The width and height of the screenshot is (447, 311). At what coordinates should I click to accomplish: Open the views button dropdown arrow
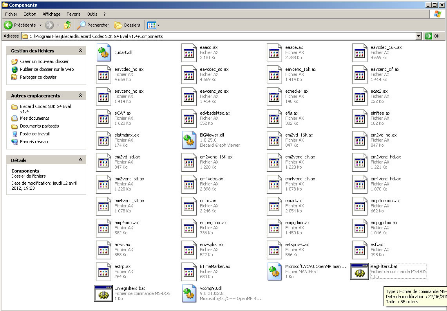pos(159,25)
